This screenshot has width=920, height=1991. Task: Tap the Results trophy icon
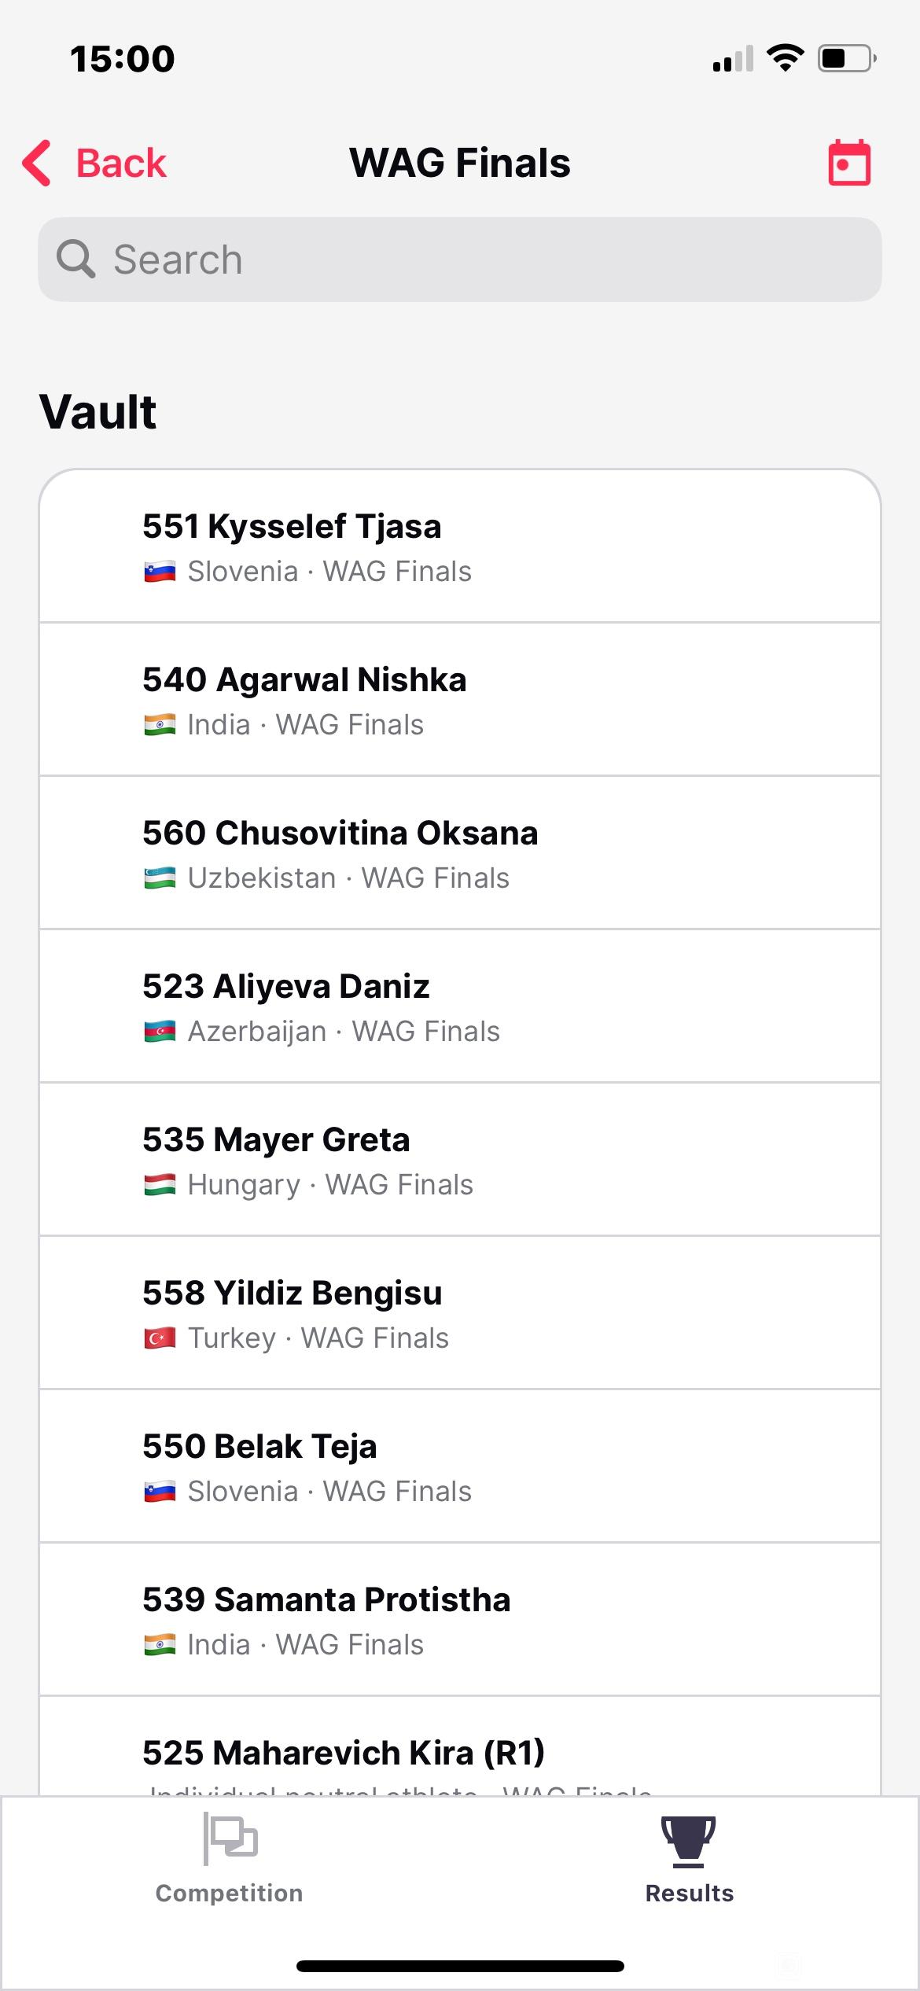click(x=689, y=1841)
